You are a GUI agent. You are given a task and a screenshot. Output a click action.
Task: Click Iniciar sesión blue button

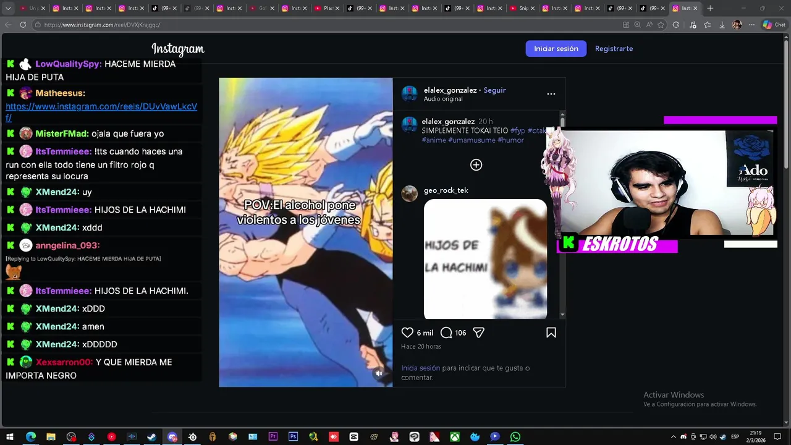click(x=556, y=49)
